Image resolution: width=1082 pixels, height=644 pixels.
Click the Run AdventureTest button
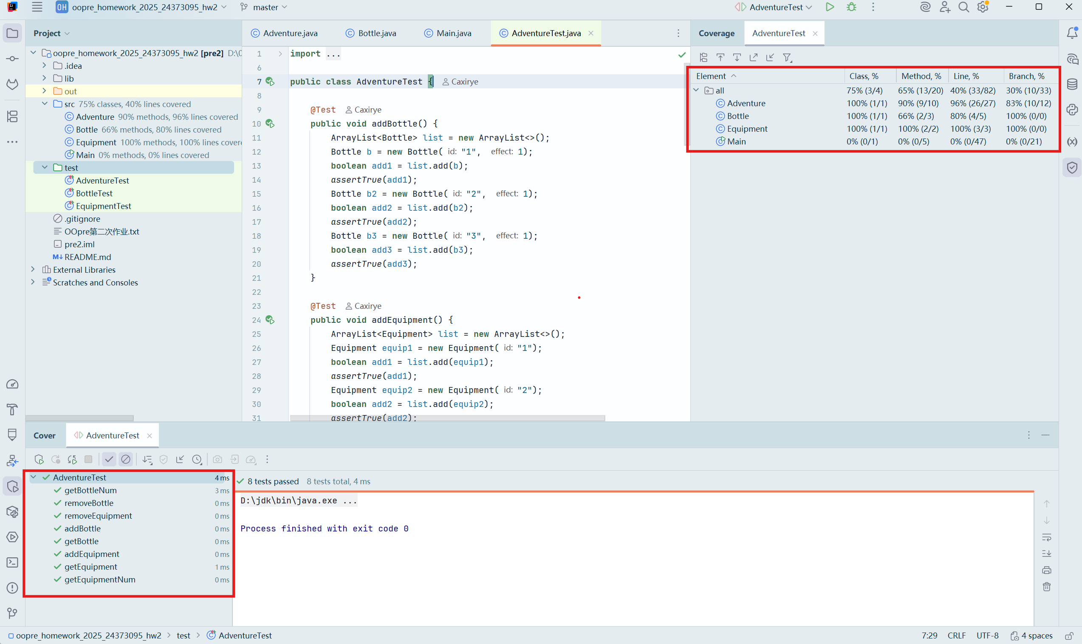pyautogui.click(x=830, y=7)
